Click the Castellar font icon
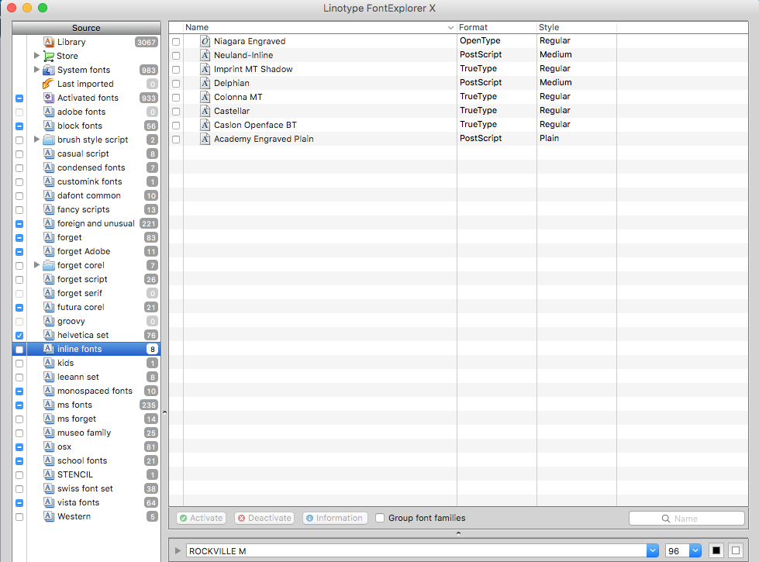The height and width of the screenshot is (562, 759). coord(205,111)
